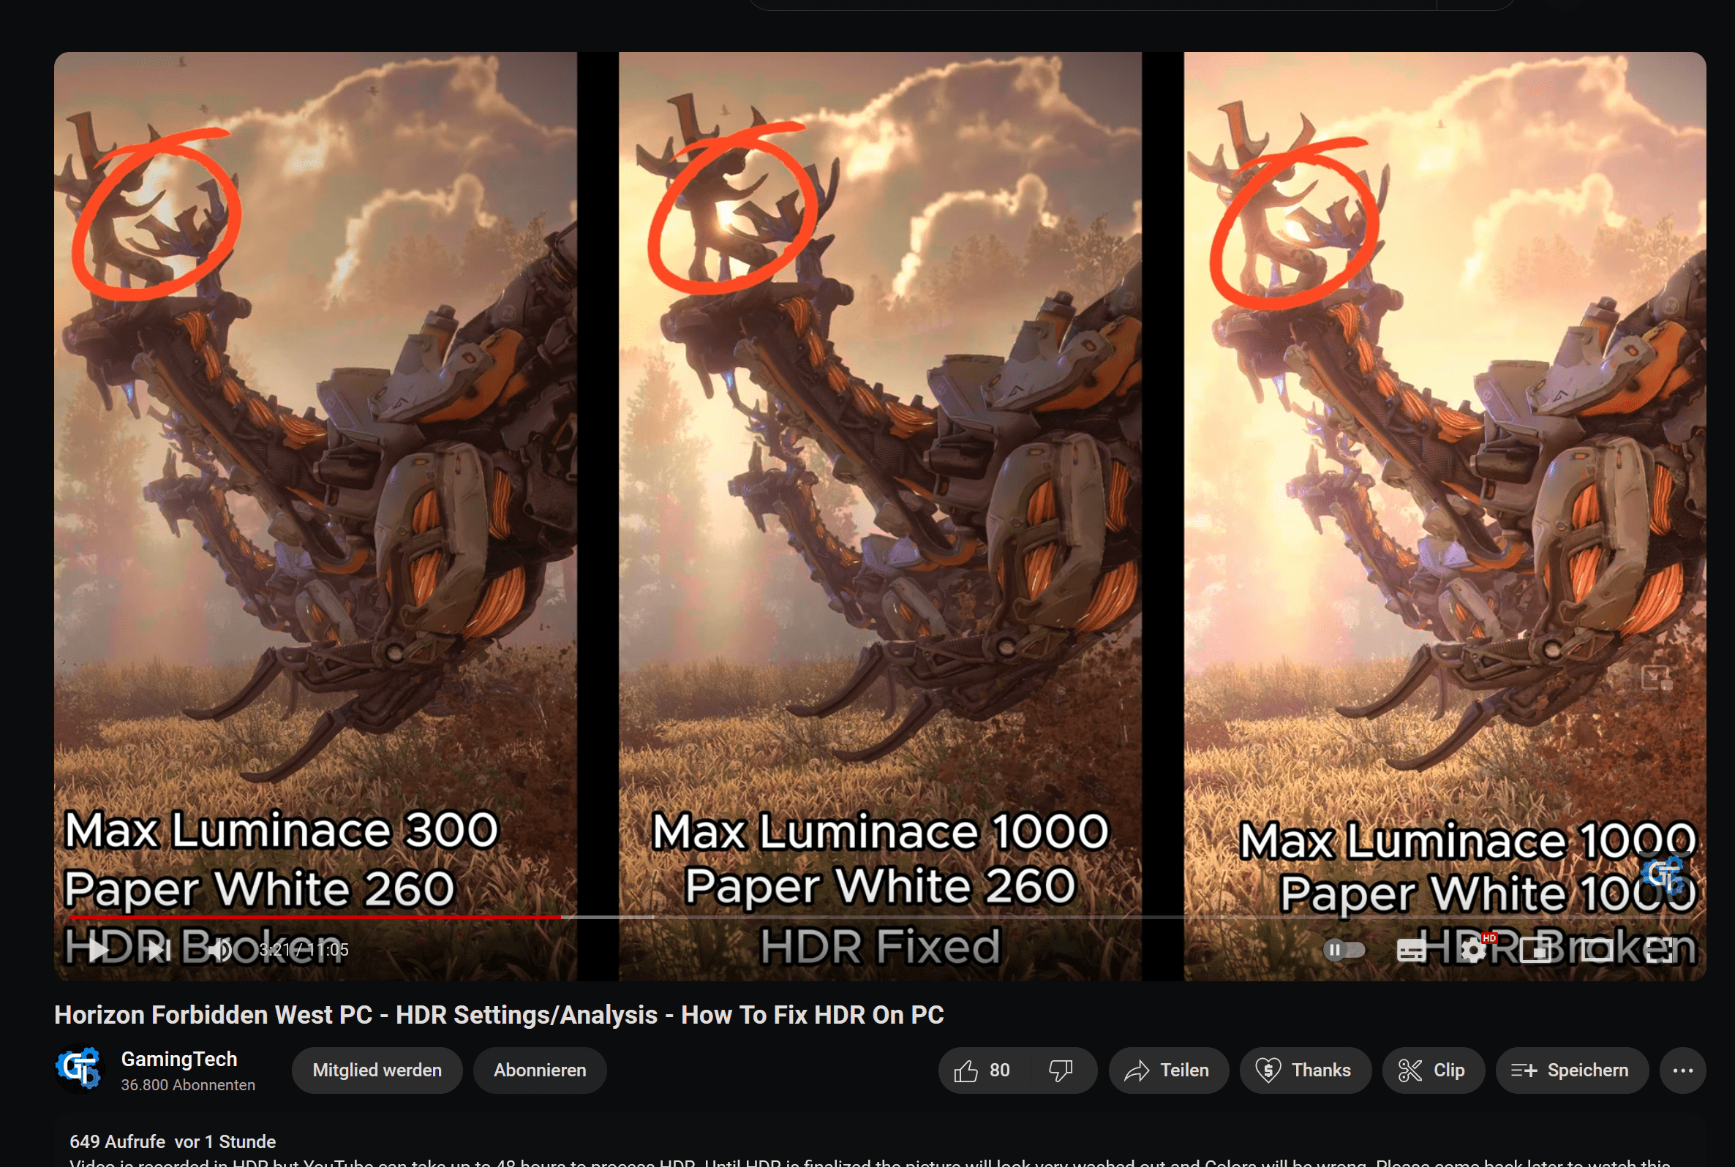Click the Horizon Forbidden West video title

click(x=499, y=1014)
